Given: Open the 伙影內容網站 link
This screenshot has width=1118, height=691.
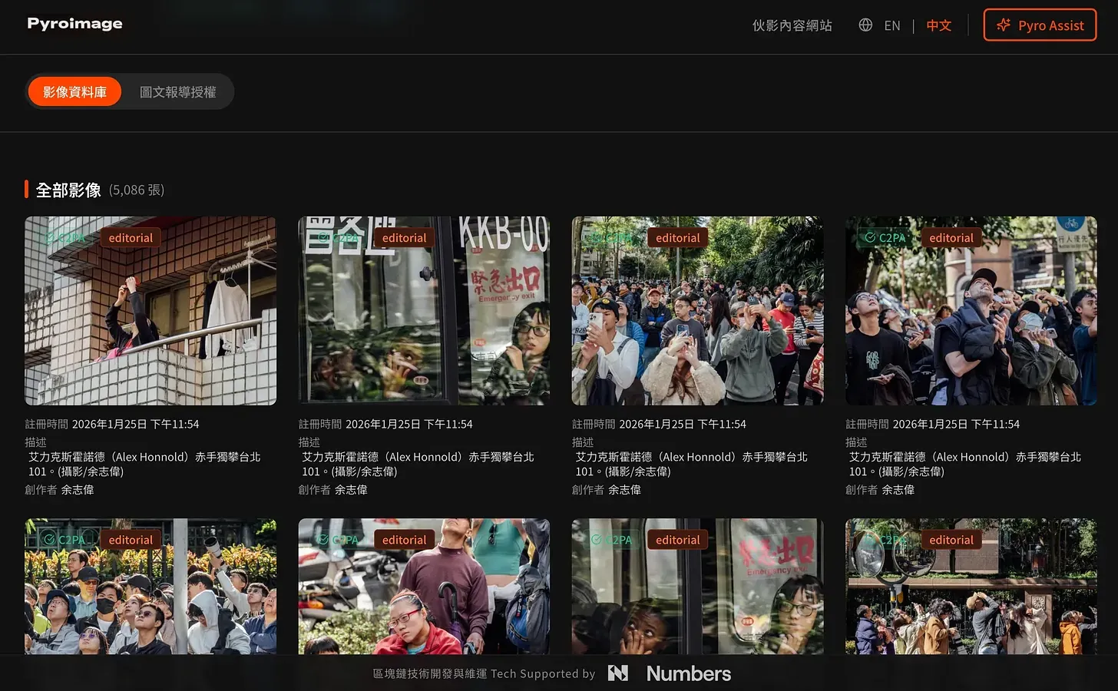Looking at the screenshot, I should [792, 25].
